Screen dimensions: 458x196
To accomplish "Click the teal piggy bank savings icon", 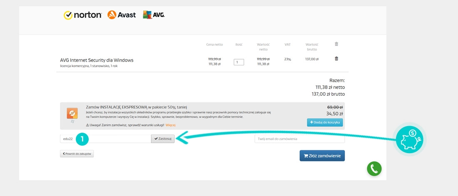I will click(x=409, y=139).
